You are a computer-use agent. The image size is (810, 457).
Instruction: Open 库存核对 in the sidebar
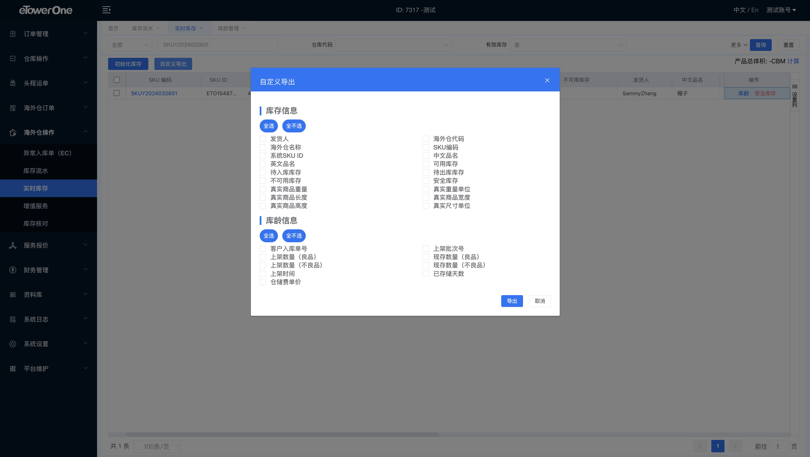(x=36, y=223)
